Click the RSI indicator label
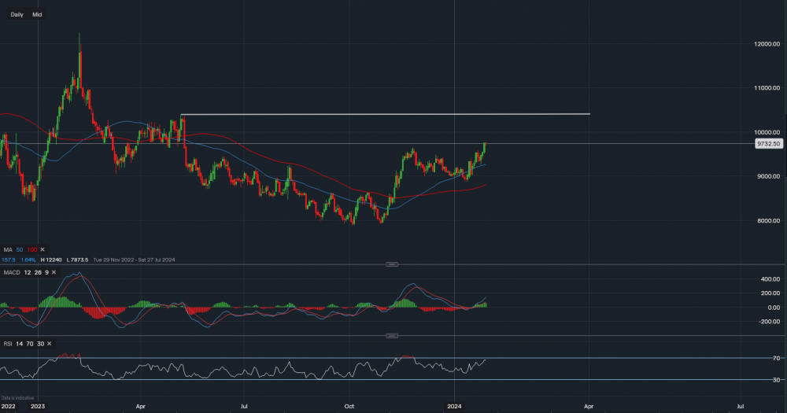Viewport: 787px width, 413px height. point(8,345)
